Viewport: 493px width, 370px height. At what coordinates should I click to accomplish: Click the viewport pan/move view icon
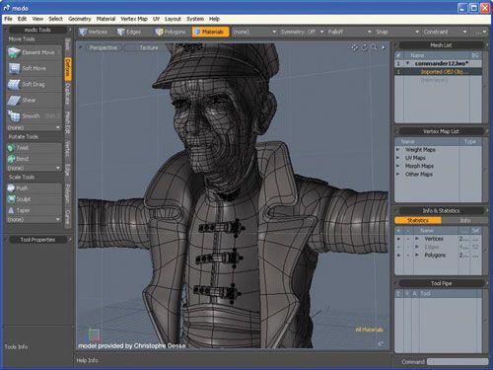pyautogui.click(x=355, y=47)
